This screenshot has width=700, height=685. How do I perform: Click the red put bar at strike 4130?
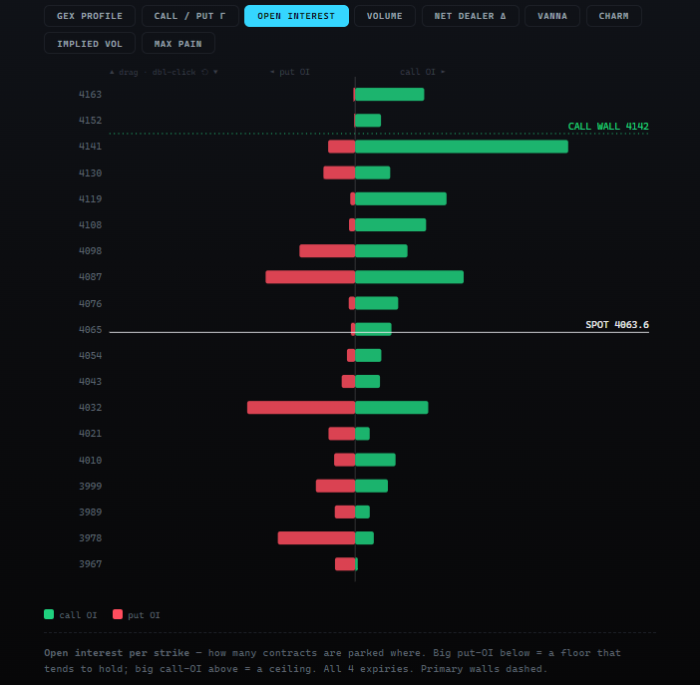(x=339, y=172)
